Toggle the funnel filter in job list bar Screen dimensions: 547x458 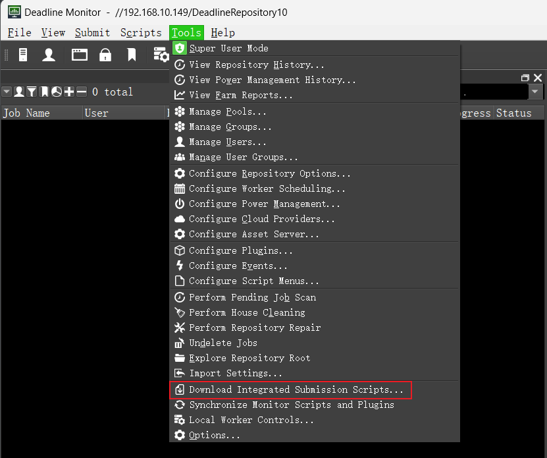[x=32, y=92]
